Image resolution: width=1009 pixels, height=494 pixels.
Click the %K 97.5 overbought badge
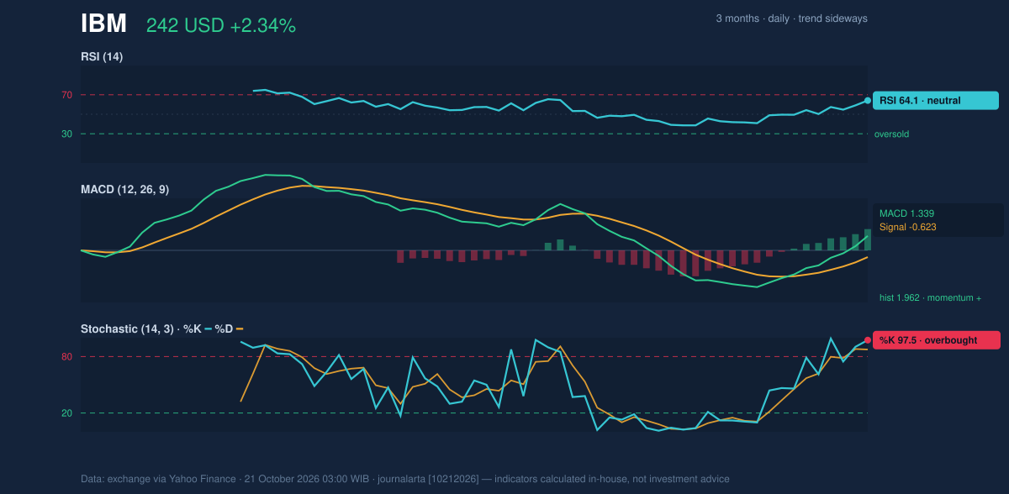937,340
